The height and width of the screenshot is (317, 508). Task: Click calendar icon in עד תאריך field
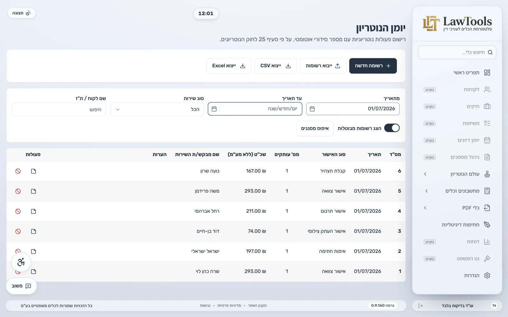(x=214, y=109)
